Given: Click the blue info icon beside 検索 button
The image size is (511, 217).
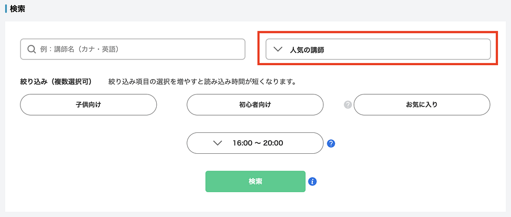Looking at the screenshot, I should [313, 181].
